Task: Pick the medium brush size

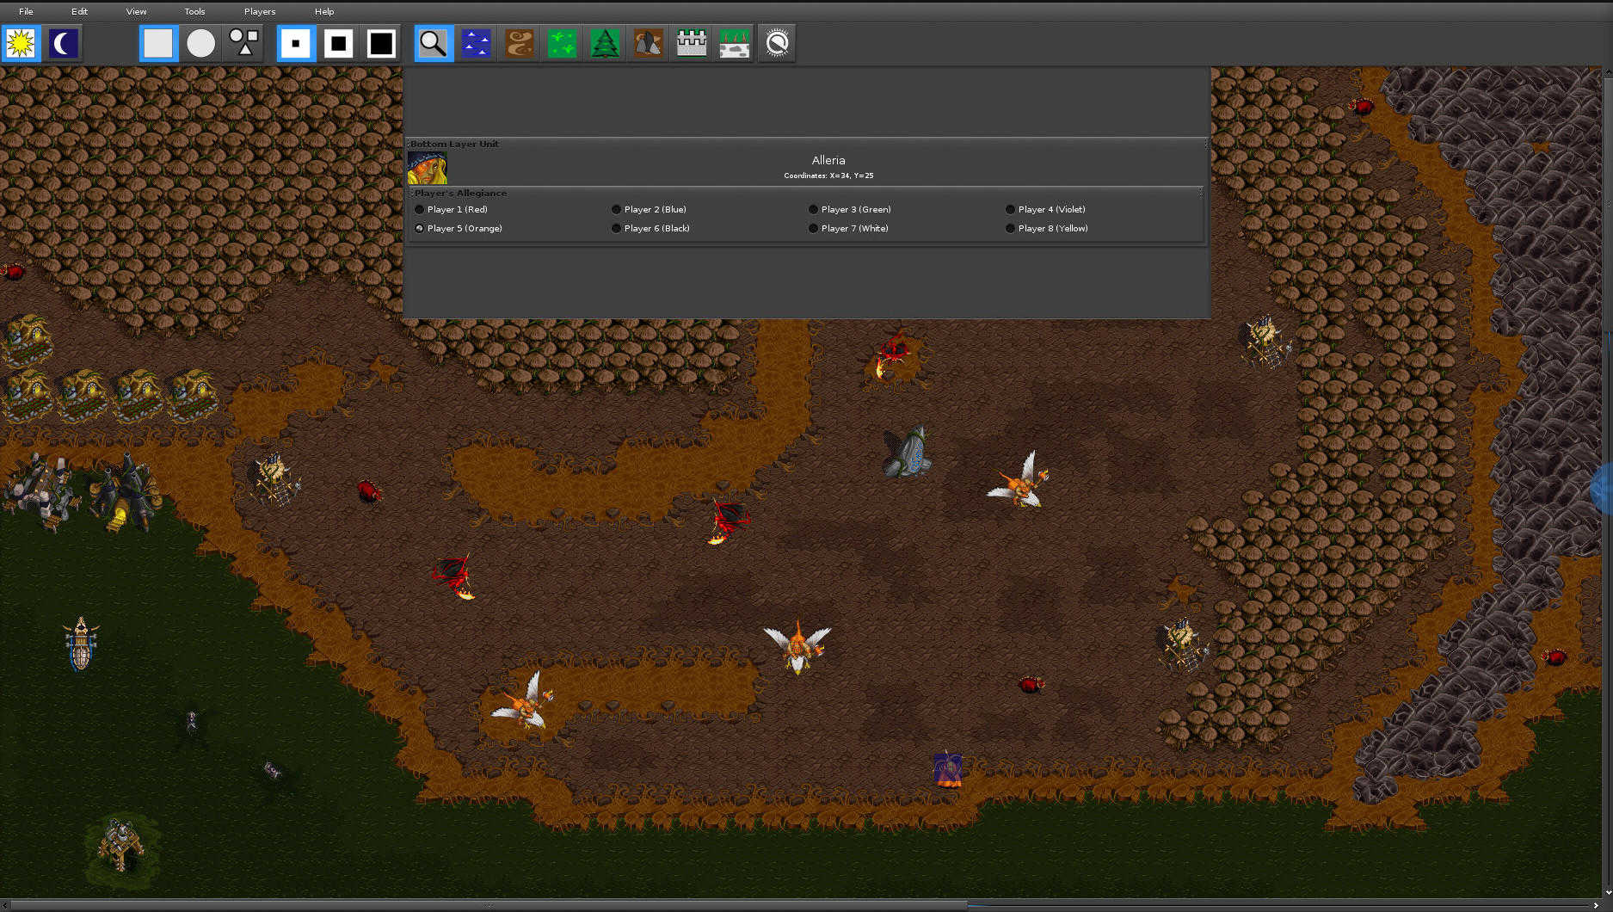Action: pyautogui.click(x=339, y=43)
